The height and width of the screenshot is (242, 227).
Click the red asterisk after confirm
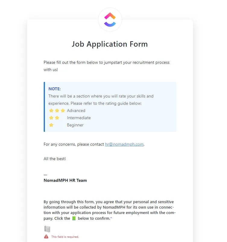click(x=111, y=218)
